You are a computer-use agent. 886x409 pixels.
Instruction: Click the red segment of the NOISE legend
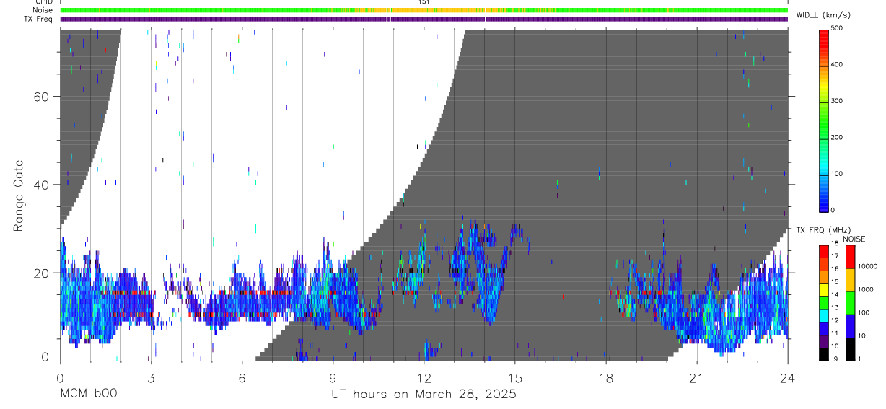850,257
